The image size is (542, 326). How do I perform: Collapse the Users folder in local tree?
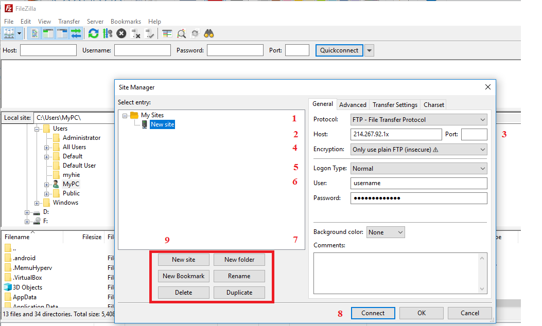(x=37, y=129)
